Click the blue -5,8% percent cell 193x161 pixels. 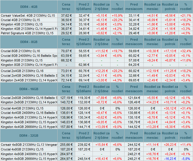(186, 159)
